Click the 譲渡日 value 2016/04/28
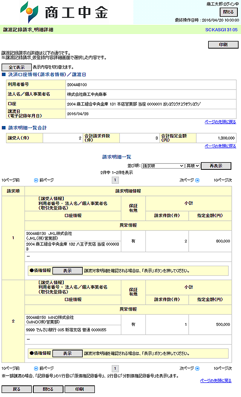This screenshot has width=241, height=397. tap(78, 114)
